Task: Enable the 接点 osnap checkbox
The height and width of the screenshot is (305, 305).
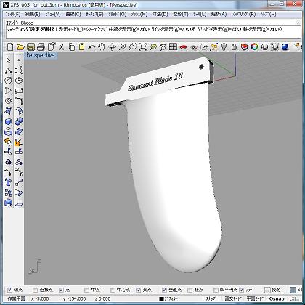Action: click(x=190, y=290)
